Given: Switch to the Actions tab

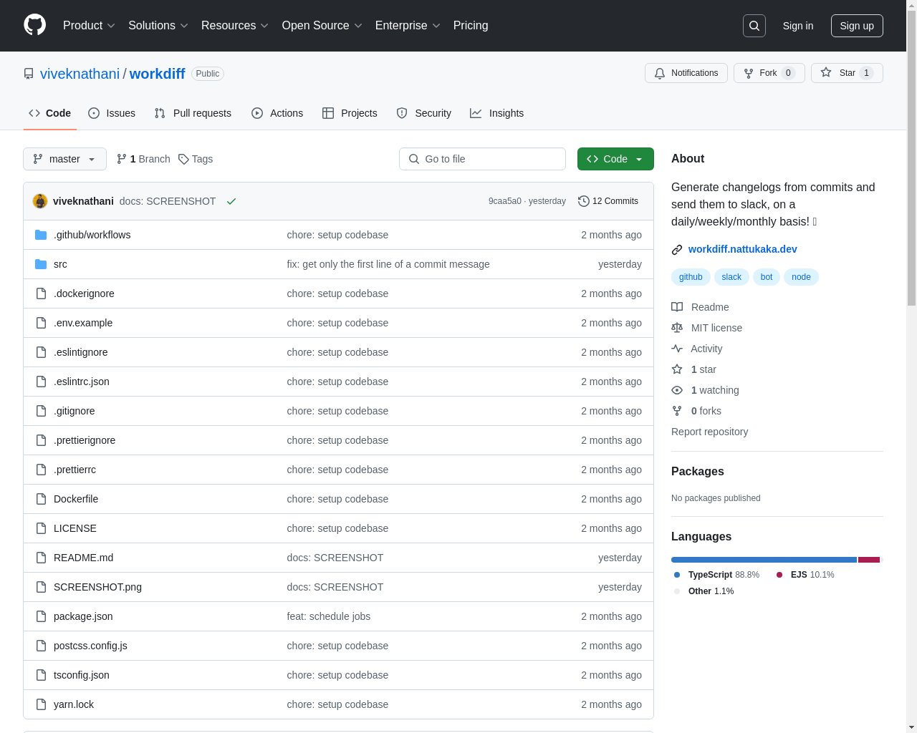Looking at the screenshot, I should [x=277, y=113].
